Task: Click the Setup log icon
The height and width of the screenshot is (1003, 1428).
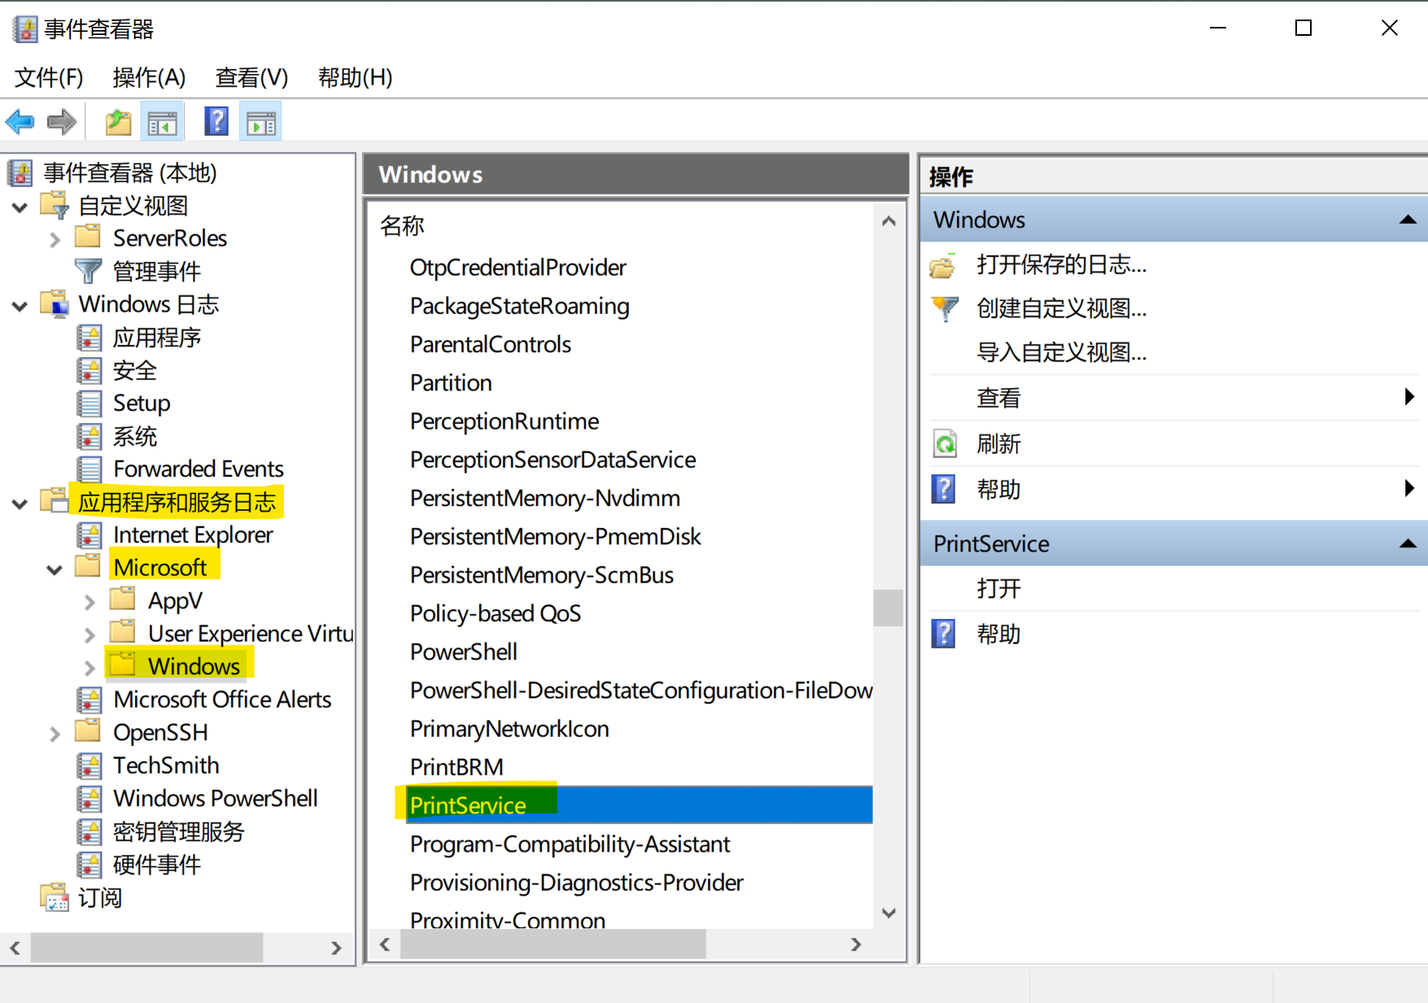Action: tap(90, 403)
